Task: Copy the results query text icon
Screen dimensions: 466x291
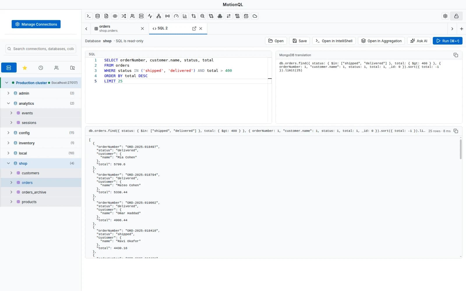Action: pos(456,131)
